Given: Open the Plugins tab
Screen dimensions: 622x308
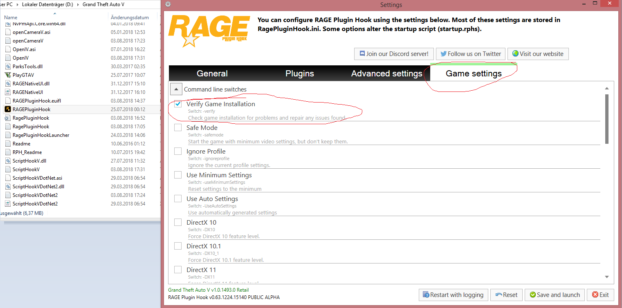Looking at the screenshot, I should click(x=300, y=74).
